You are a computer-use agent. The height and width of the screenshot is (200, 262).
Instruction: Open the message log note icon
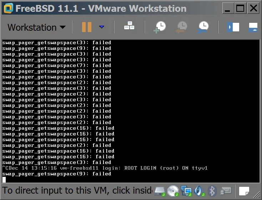[244, 191]
